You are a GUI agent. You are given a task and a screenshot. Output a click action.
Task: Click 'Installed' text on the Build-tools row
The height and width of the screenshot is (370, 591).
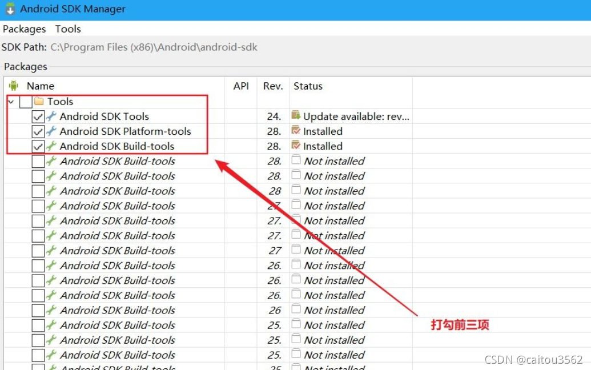323,146
